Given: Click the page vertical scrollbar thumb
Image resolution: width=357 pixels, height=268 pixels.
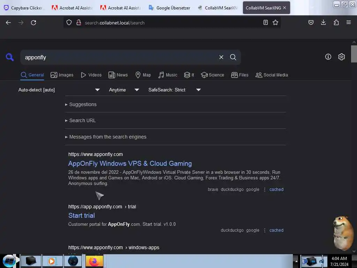Looking at the screenshot, I should coord(354,54).
